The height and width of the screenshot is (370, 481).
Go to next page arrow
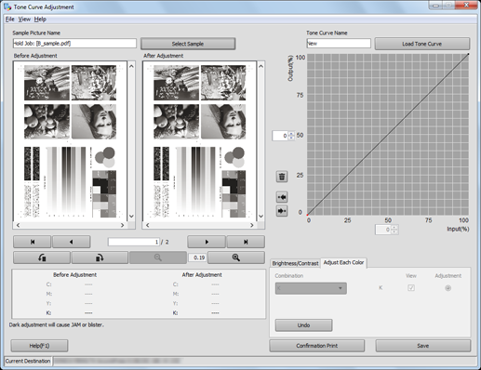click(x=207, y=242)
